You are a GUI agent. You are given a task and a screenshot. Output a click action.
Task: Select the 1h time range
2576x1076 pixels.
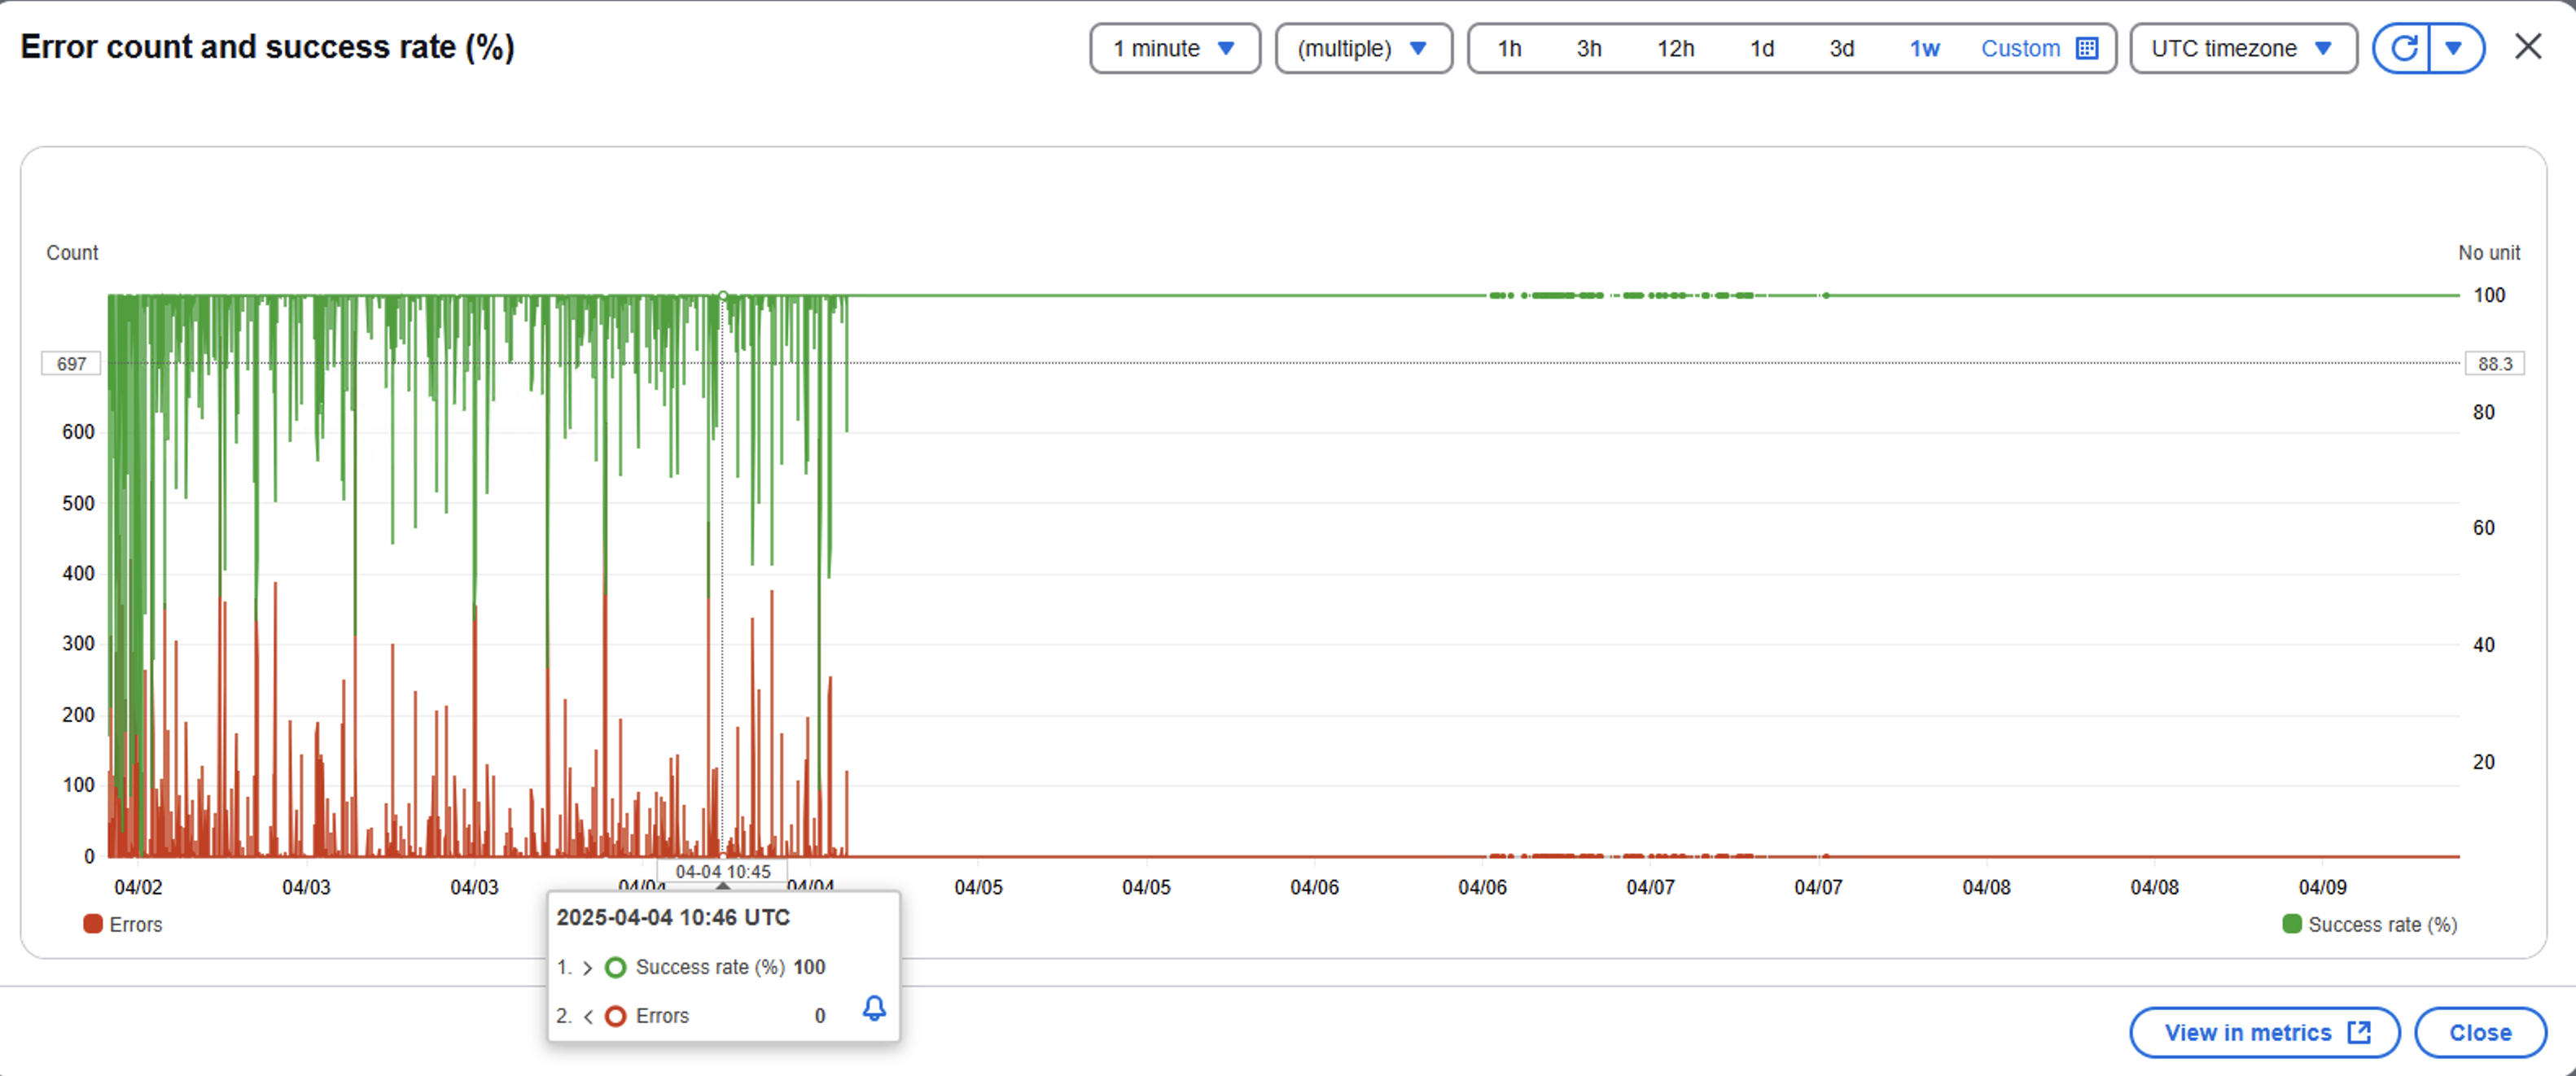pos(1509,48)
